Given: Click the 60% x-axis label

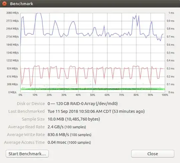Looking at the screenshot, I should (107, 95).
